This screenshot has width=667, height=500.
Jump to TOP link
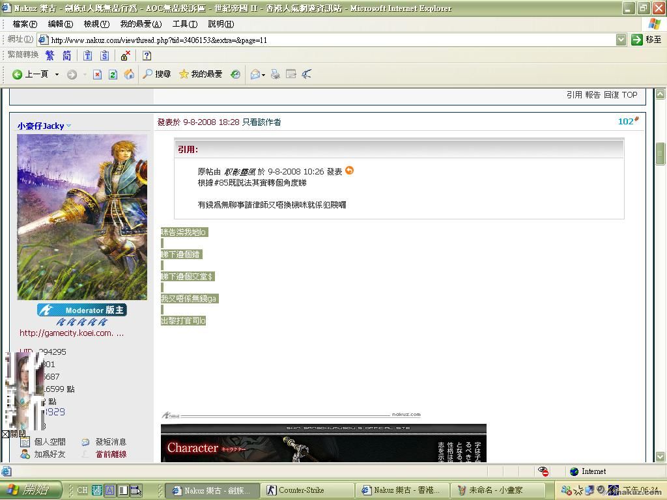[630, 95]
